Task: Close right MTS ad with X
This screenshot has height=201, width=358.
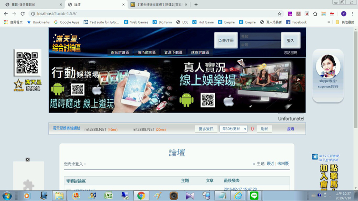Action: [315, 157]
